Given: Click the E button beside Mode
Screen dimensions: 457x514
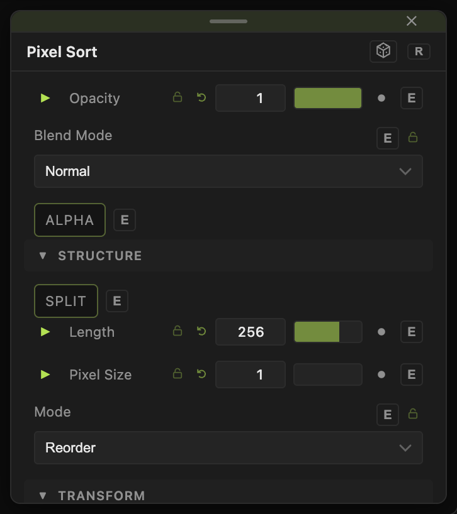Looking at the screenshot, I should [x=387, y=414].
